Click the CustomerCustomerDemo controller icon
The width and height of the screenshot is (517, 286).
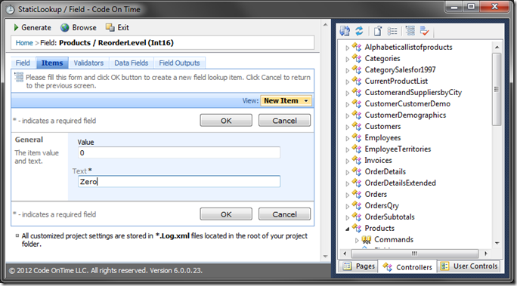357,103
